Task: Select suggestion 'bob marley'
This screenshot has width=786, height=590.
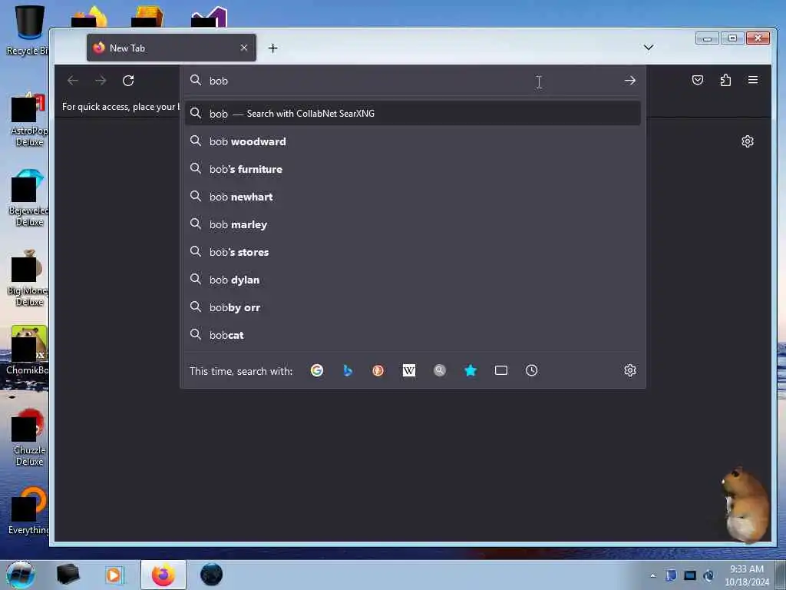Action: (412, 224)
